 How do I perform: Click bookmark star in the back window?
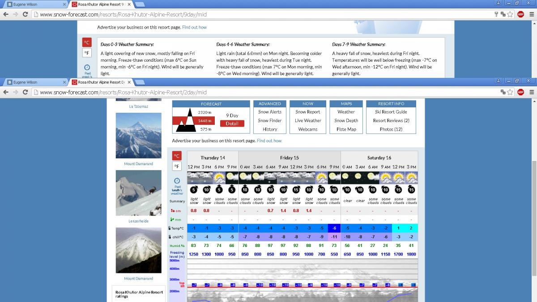pyautogui.click(x=510, y=14)
